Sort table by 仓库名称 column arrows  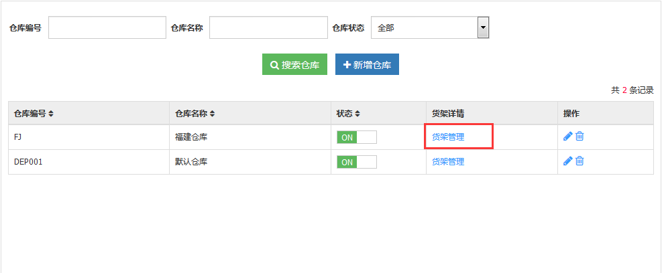(x=212, y=114)
